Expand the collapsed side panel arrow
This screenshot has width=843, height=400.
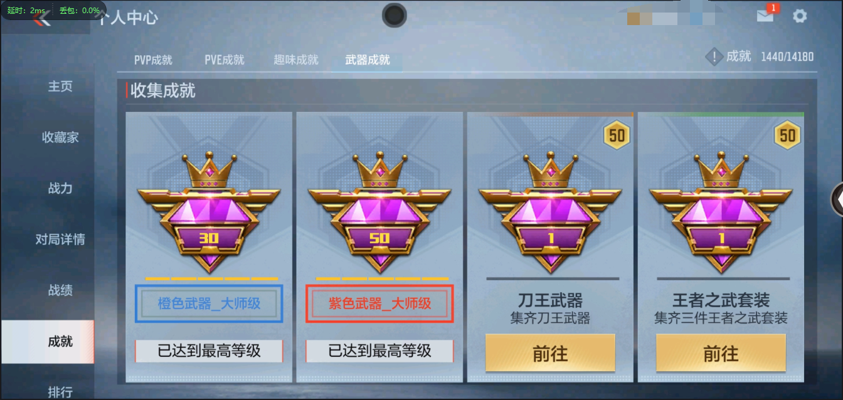pyautogui.click(x=837, y=199)
